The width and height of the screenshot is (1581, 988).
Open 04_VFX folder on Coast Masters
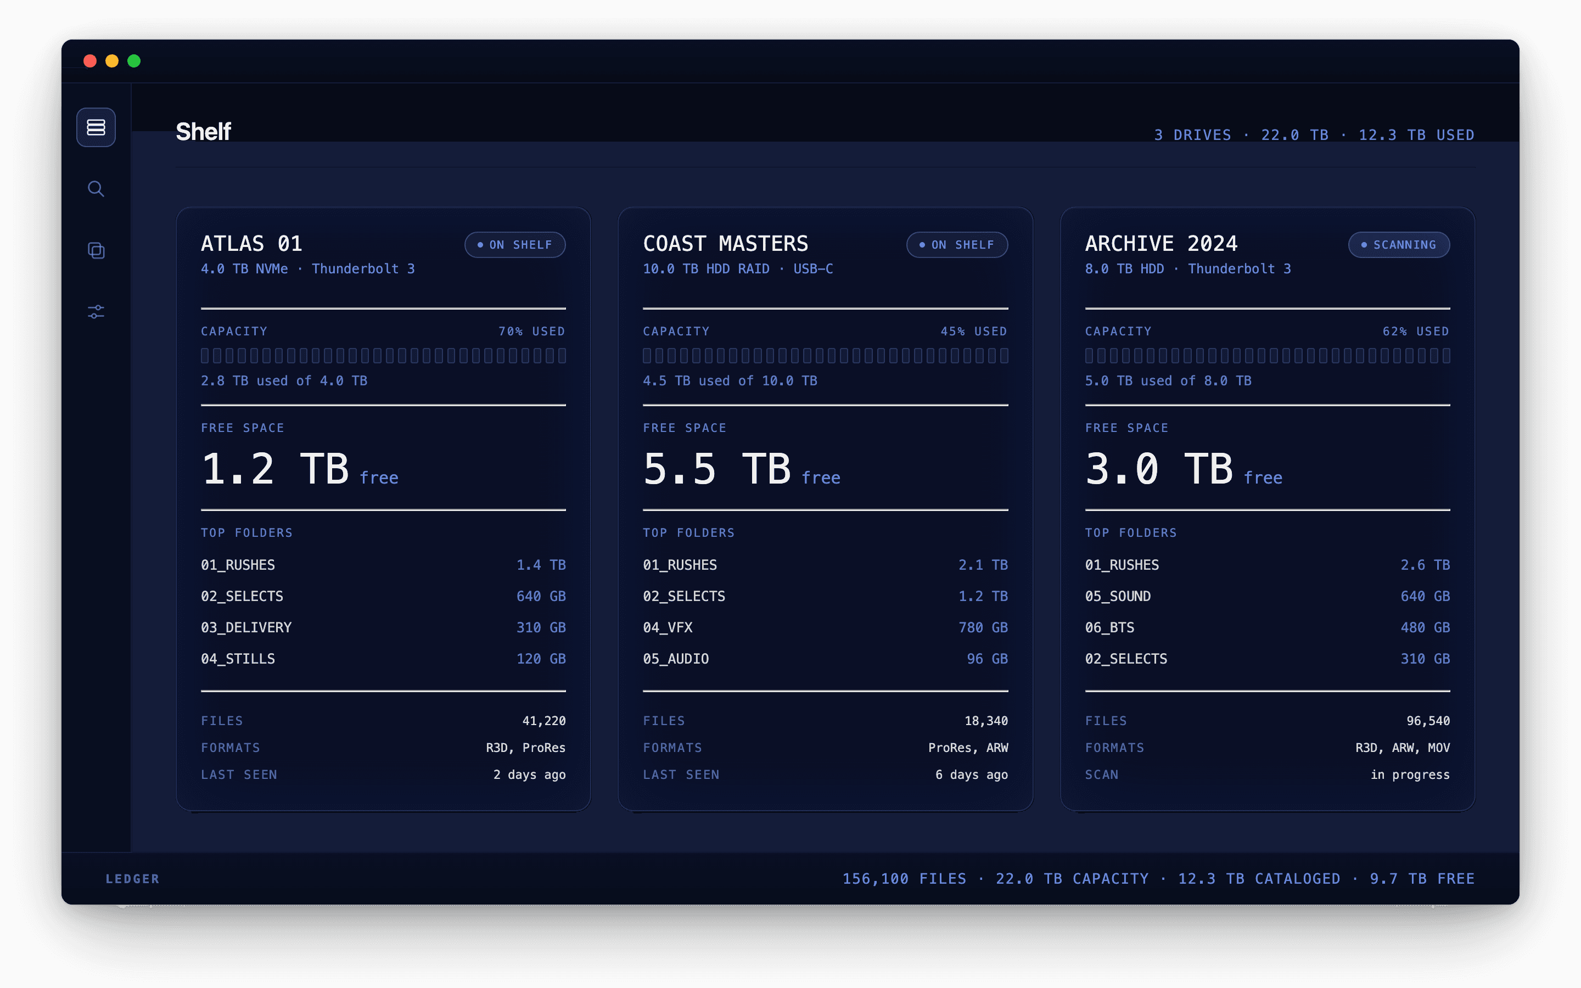[825, 627]
